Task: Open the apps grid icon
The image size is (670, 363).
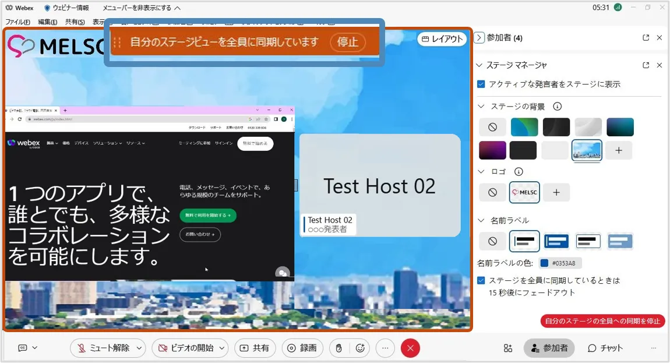Action: coord(508,348)
